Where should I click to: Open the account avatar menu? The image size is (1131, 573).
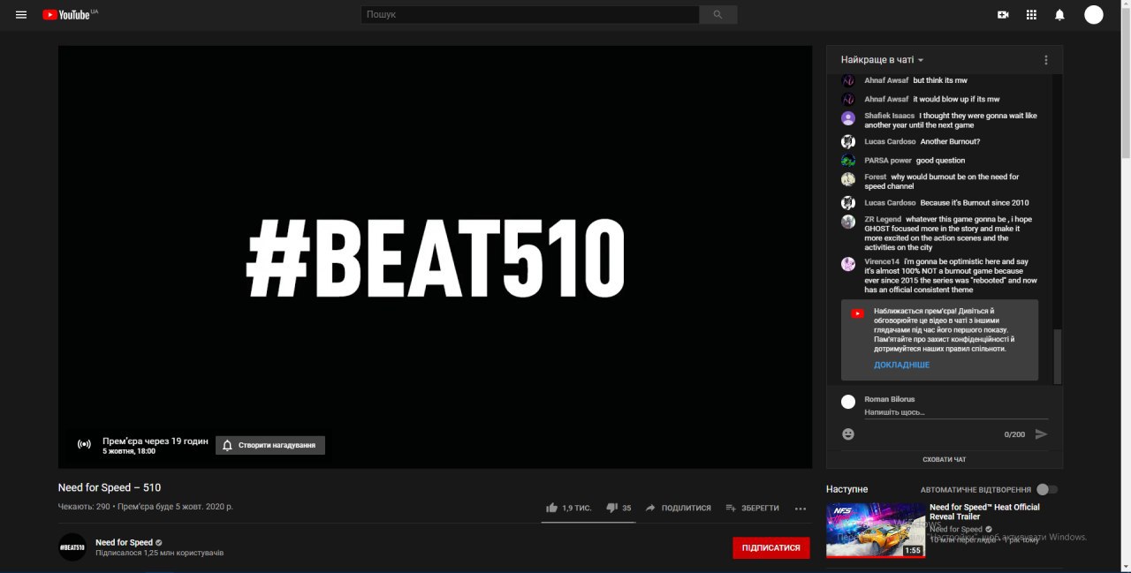[1094, 15]
